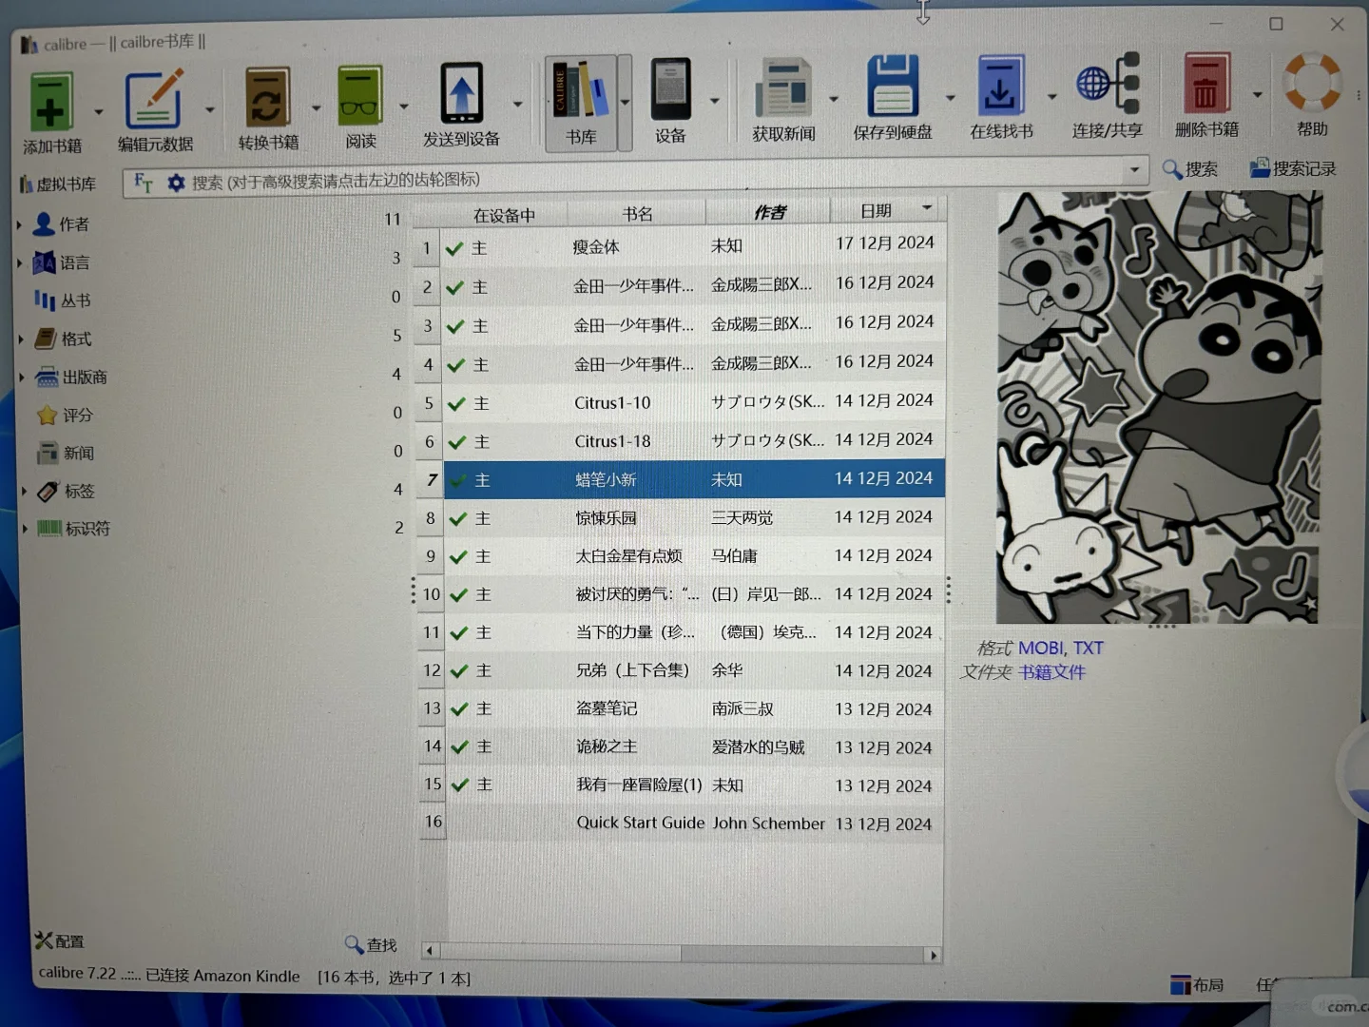
Task: Click the full-text search FT icon
Action: [144, 182]
